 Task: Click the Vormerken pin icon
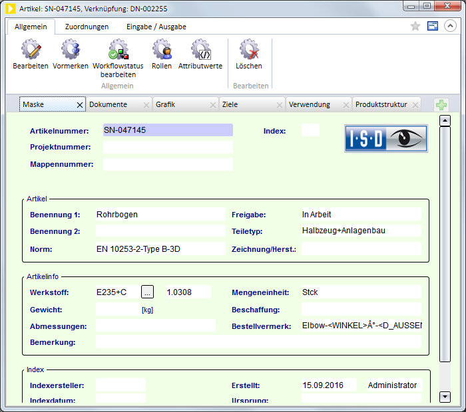[71, 49]
